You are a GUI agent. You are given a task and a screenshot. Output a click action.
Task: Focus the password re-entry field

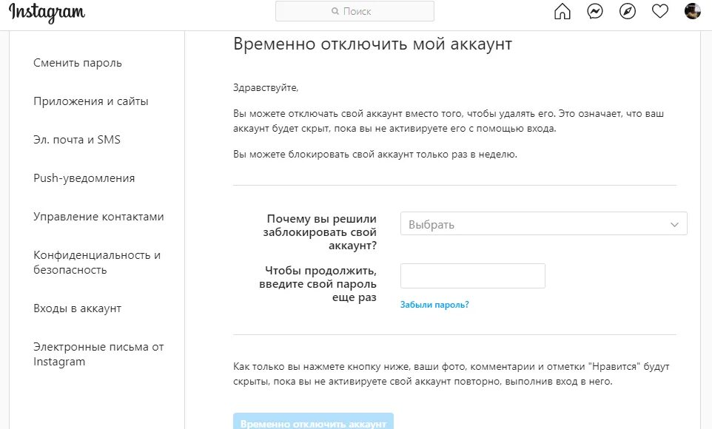tap(472, 276)
